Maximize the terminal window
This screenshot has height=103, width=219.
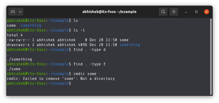click(x=196, y=12)
